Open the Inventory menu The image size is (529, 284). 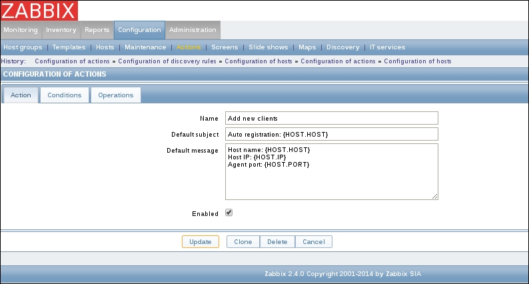tap(61, 30)
